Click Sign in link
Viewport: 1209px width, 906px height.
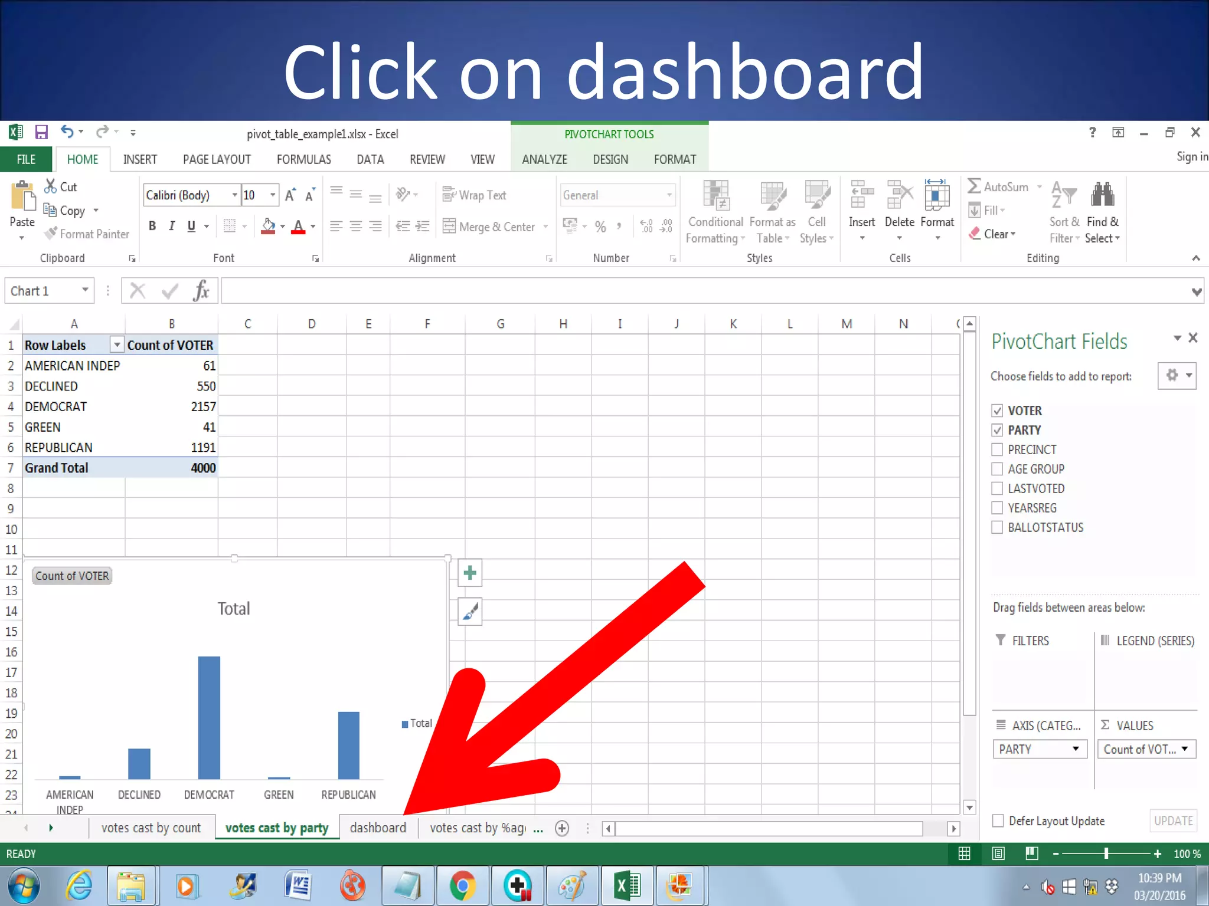tap(1192, 156)
